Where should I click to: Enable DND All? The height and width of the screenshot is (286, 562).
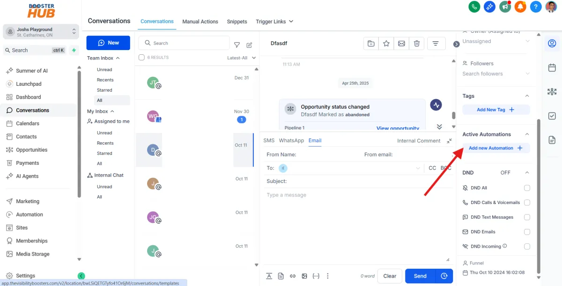click(527, 187)
